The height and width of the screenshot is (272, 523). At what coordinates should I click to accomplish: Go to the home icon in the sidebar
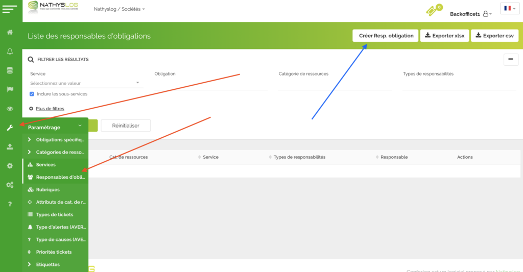[x=10, y=32]
